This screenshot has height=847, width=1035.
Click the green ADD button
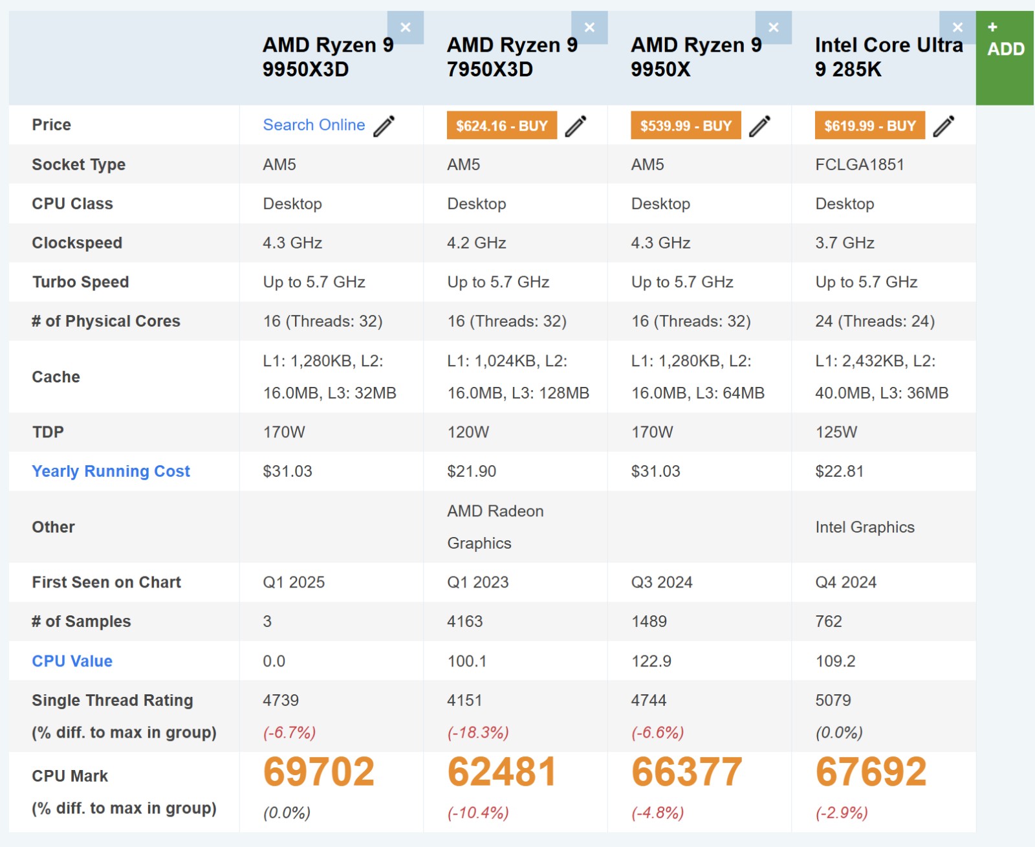[1005, 58]
